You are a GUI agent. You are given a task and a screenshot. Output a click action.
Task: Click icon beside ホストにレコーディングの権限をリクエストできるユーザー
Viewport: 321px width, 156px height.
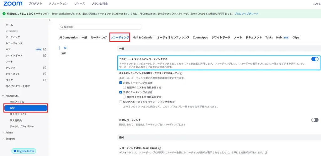(181, 73)
